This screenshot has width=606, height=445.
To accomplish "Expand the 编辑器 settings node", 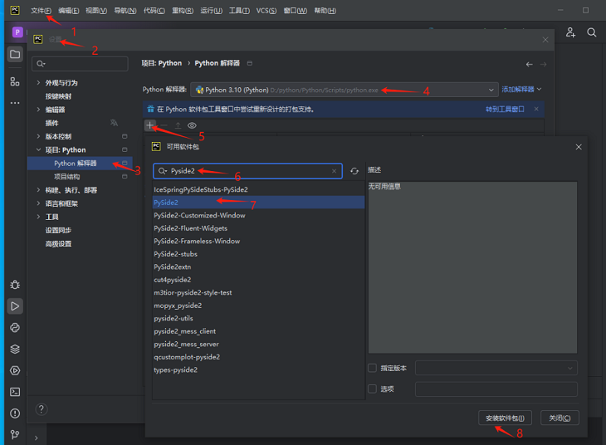I will [38, 110].
